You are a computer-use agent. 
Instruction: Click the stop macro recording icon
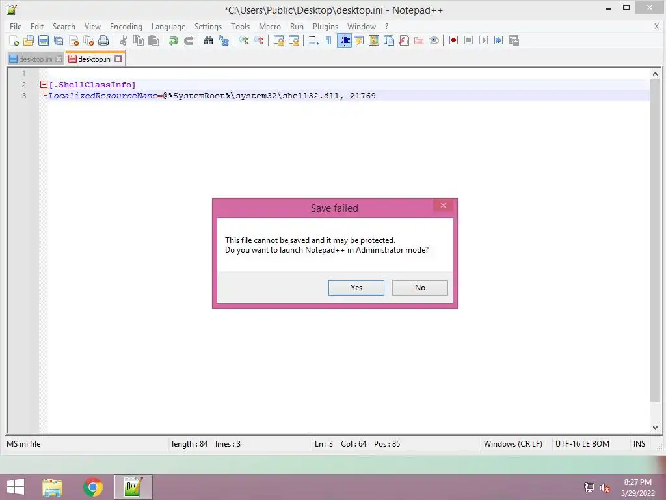coord(468,40)
